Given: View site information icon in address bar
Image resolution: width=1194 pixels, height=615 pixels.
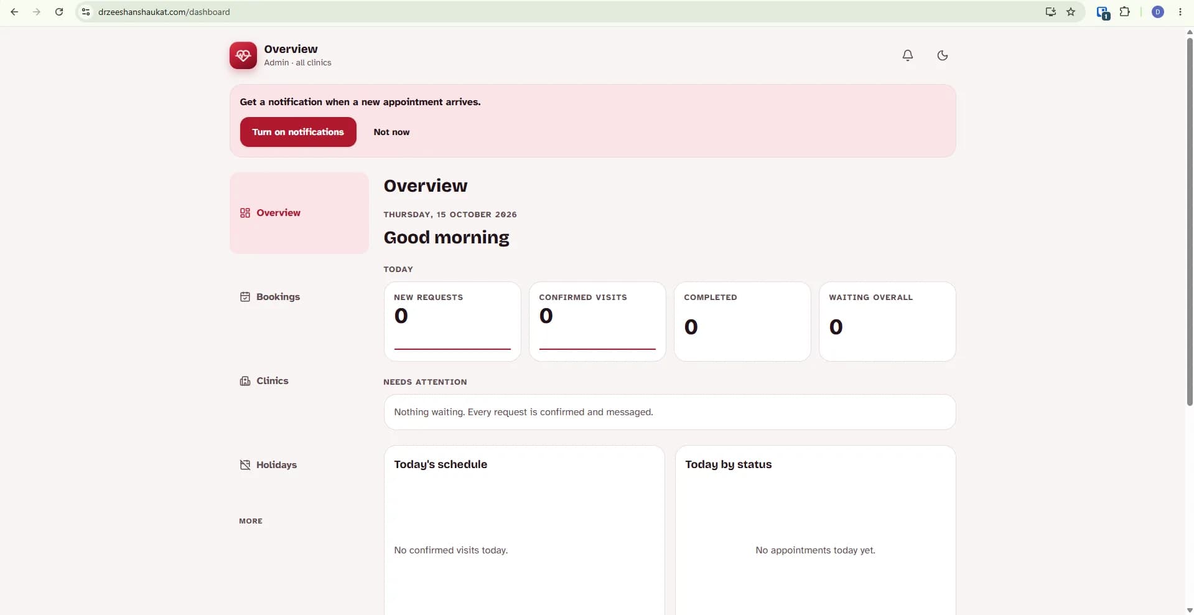Looking at the screenshot, I should 86,12.
